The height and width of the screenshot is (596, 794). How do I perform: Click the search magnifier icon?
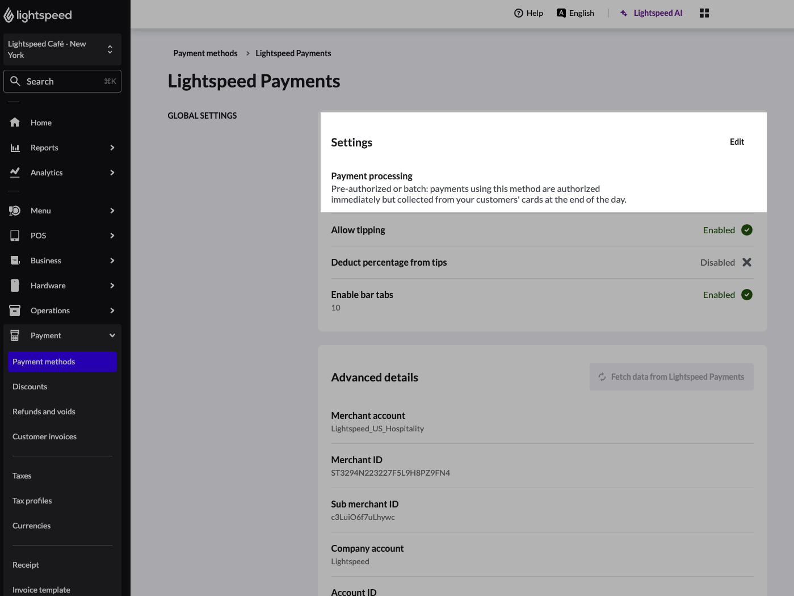tap(15, 81)
